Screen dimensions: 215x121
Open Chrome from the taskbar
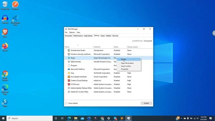102,118
